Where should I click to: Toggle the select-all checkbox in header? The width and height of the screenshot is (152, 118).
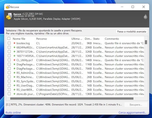[x=9, y=38]
